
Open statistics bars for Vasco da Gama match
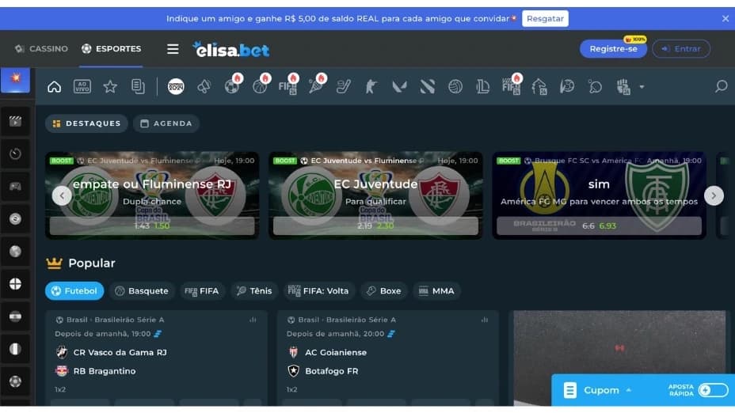253,320
